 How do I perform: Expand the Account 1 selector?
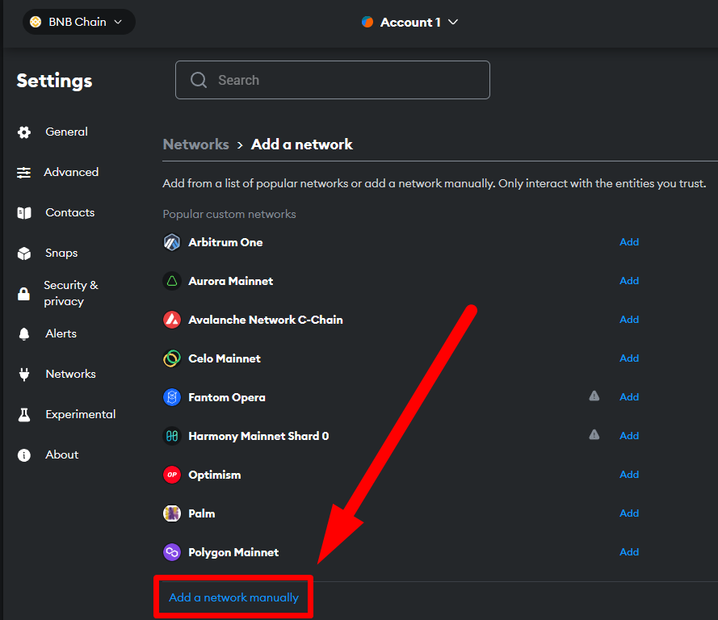point(410,23)
